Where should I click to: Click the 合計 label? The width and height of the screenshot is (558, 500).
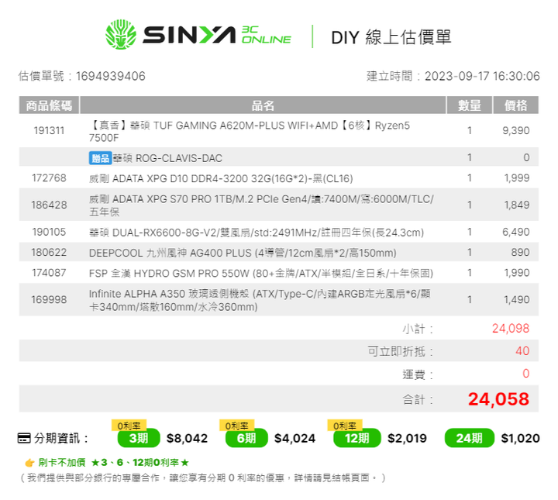click(418, 399)
